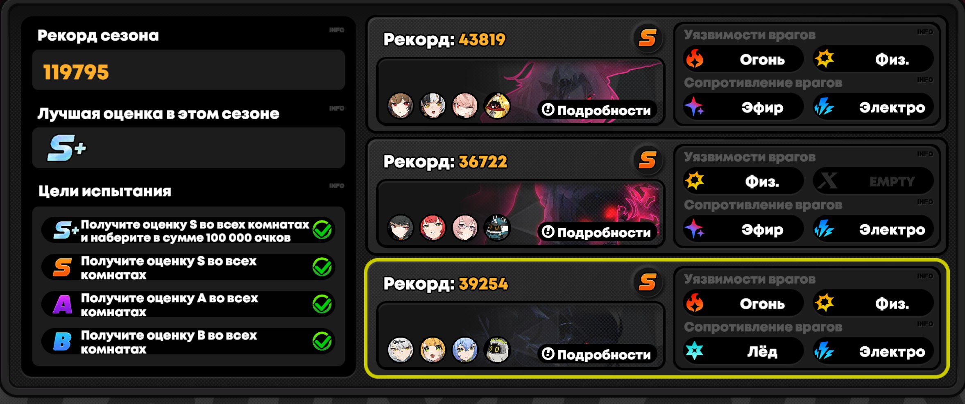Click the EMPTY vulnerability slot in second room

point(873,181)
